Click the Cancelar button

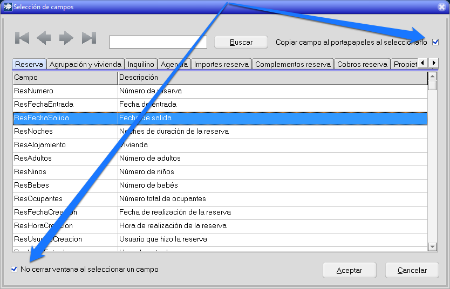pyautogui.click(x=412, y=270)
